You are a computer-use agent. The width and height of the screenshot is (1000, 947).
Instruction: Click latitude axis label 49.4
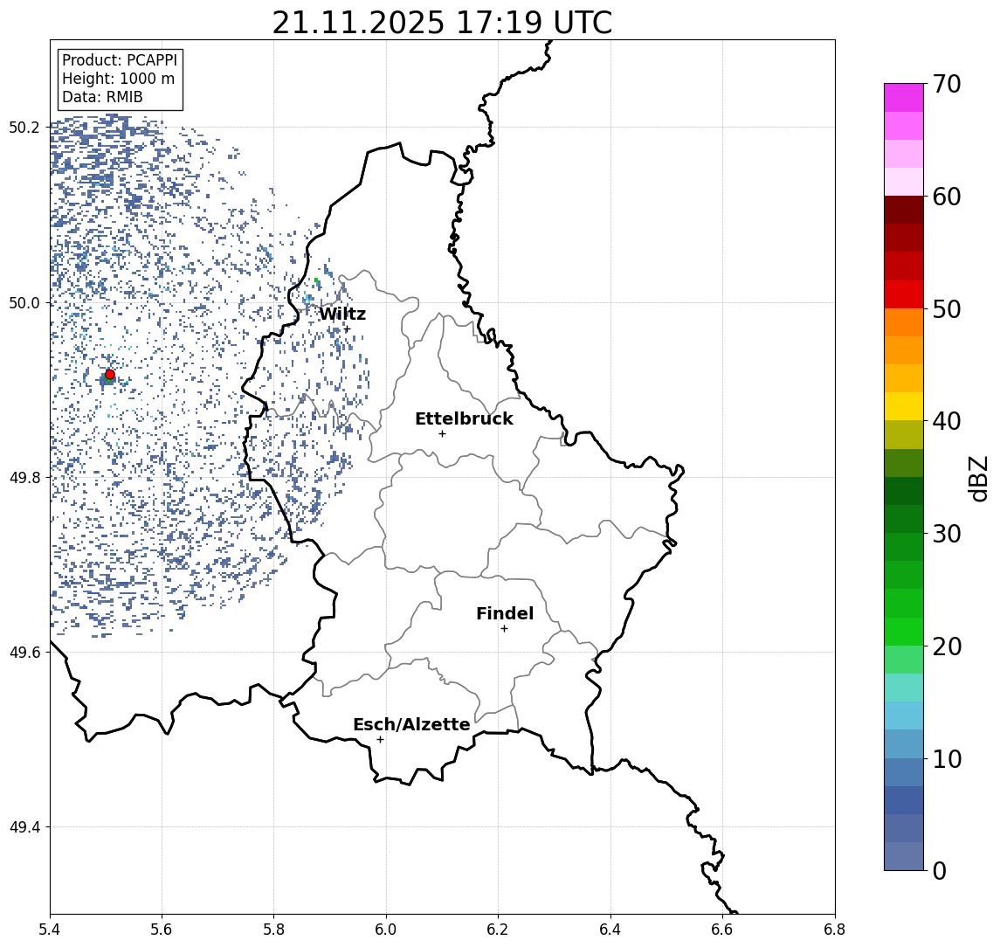click(x=24, y=827)
